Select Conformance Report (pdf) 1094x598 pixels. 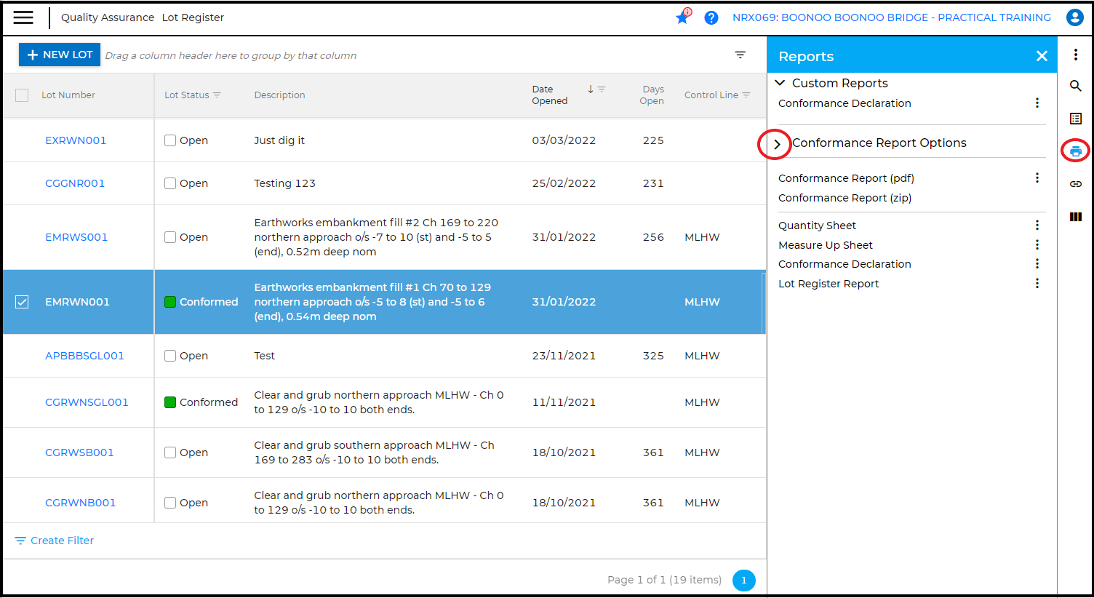coord(845,178)
